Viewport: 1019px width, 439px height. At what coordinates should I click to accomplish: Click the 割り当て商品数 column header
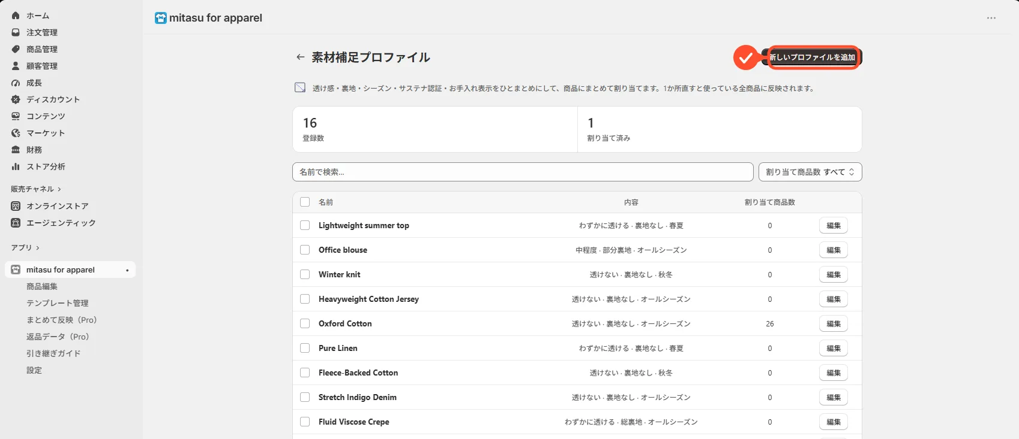(x=770, y=202)
